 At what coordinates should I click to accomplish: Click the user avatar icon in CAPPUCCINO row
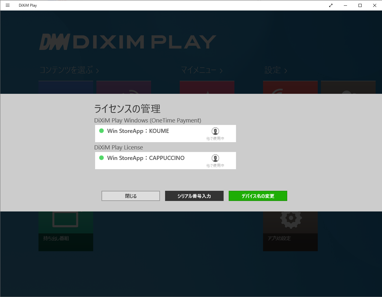215,158
